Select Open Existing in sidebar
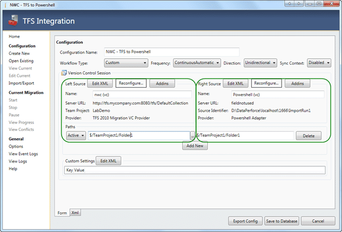Screen dimensions: 342x232 tap(21, 61)
